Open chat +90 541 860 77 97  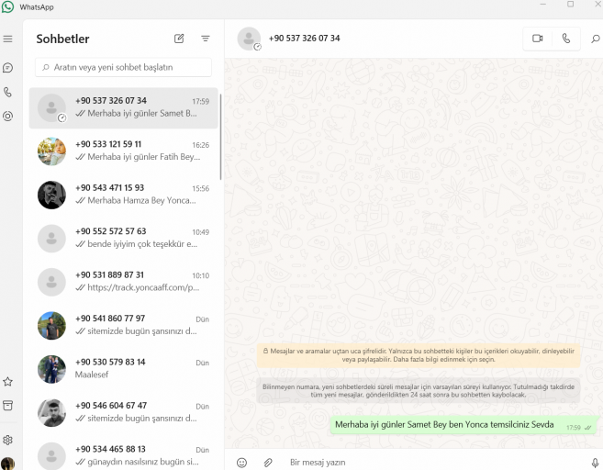(124, 325)
